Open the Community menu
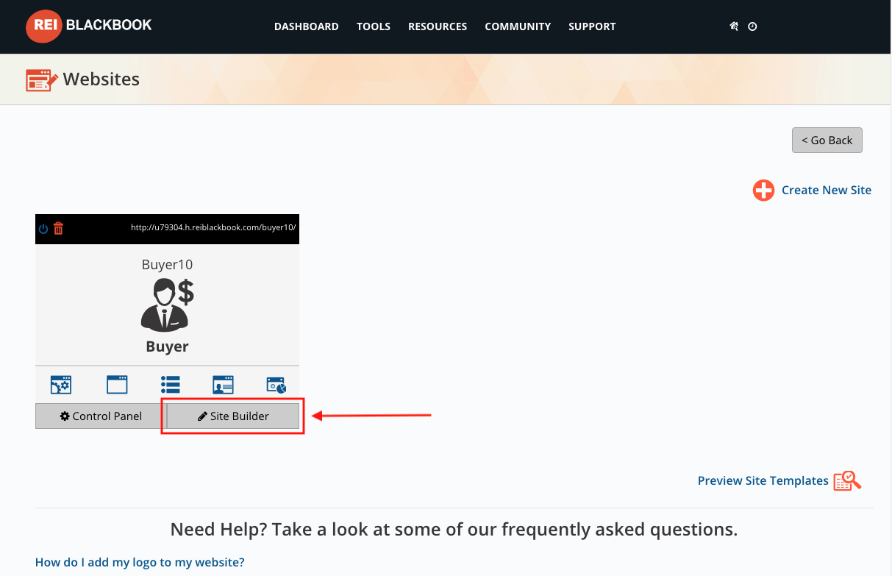Viewport: 892px width, 576px height. click(x=518, y=26)
